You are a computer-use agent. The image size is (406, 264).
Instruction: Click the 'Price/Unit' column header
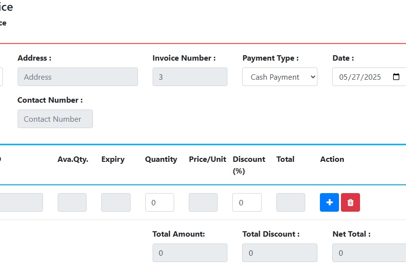point(207,159)
